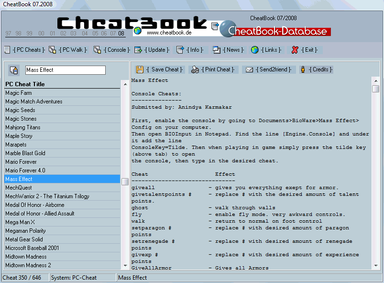
Task: Click the Send2friend envelope icon
Action: (x=249, y=70)
